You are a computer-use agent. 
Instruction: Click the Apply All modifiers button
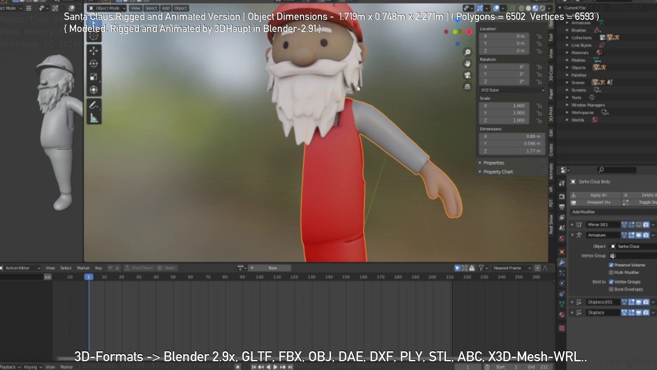[x=595, y=195]
